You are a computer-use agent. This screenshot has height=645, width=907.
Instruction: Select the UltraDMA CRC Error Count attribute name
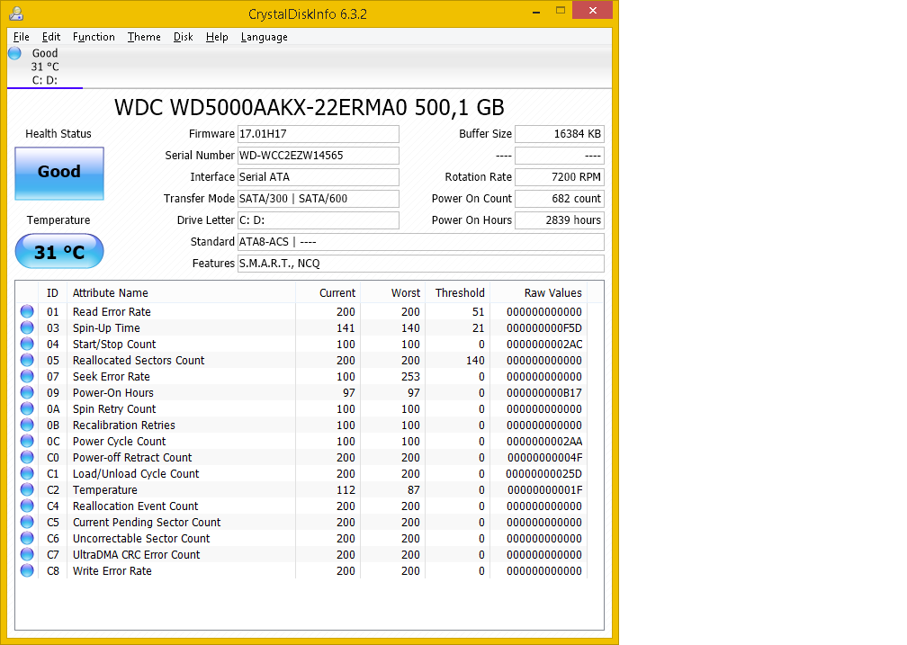[136, 555]
